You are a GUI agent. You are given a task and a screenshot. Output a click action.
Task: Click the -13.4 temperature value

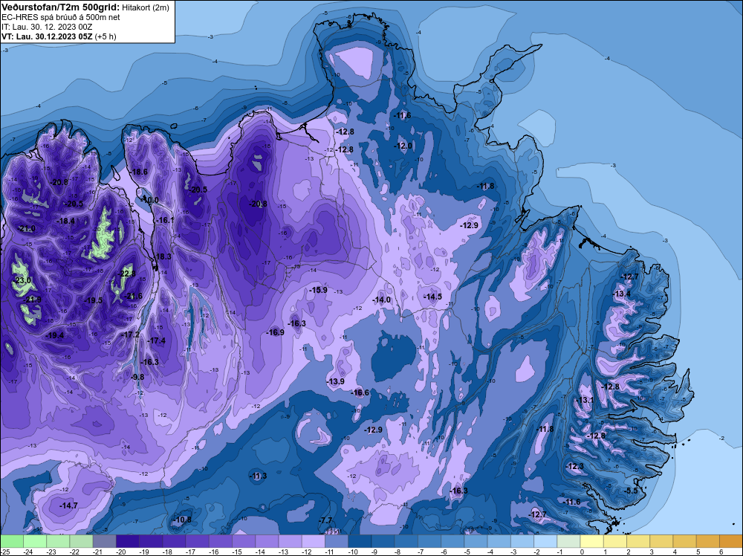click(x=622, y=294)
